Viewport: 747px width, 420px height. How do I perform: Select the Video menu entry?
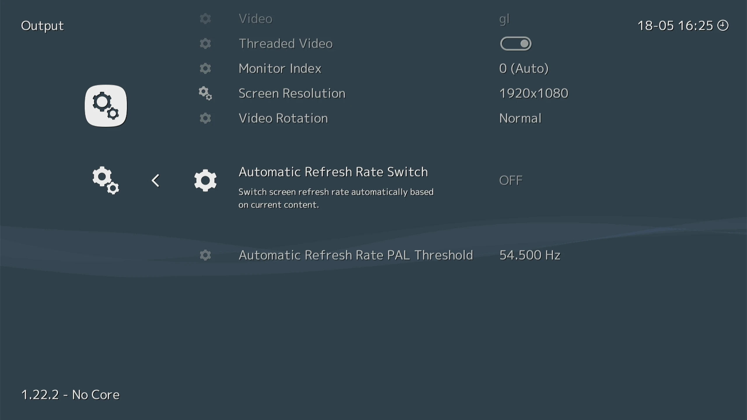pyautogui.click(x=255, y=19)
